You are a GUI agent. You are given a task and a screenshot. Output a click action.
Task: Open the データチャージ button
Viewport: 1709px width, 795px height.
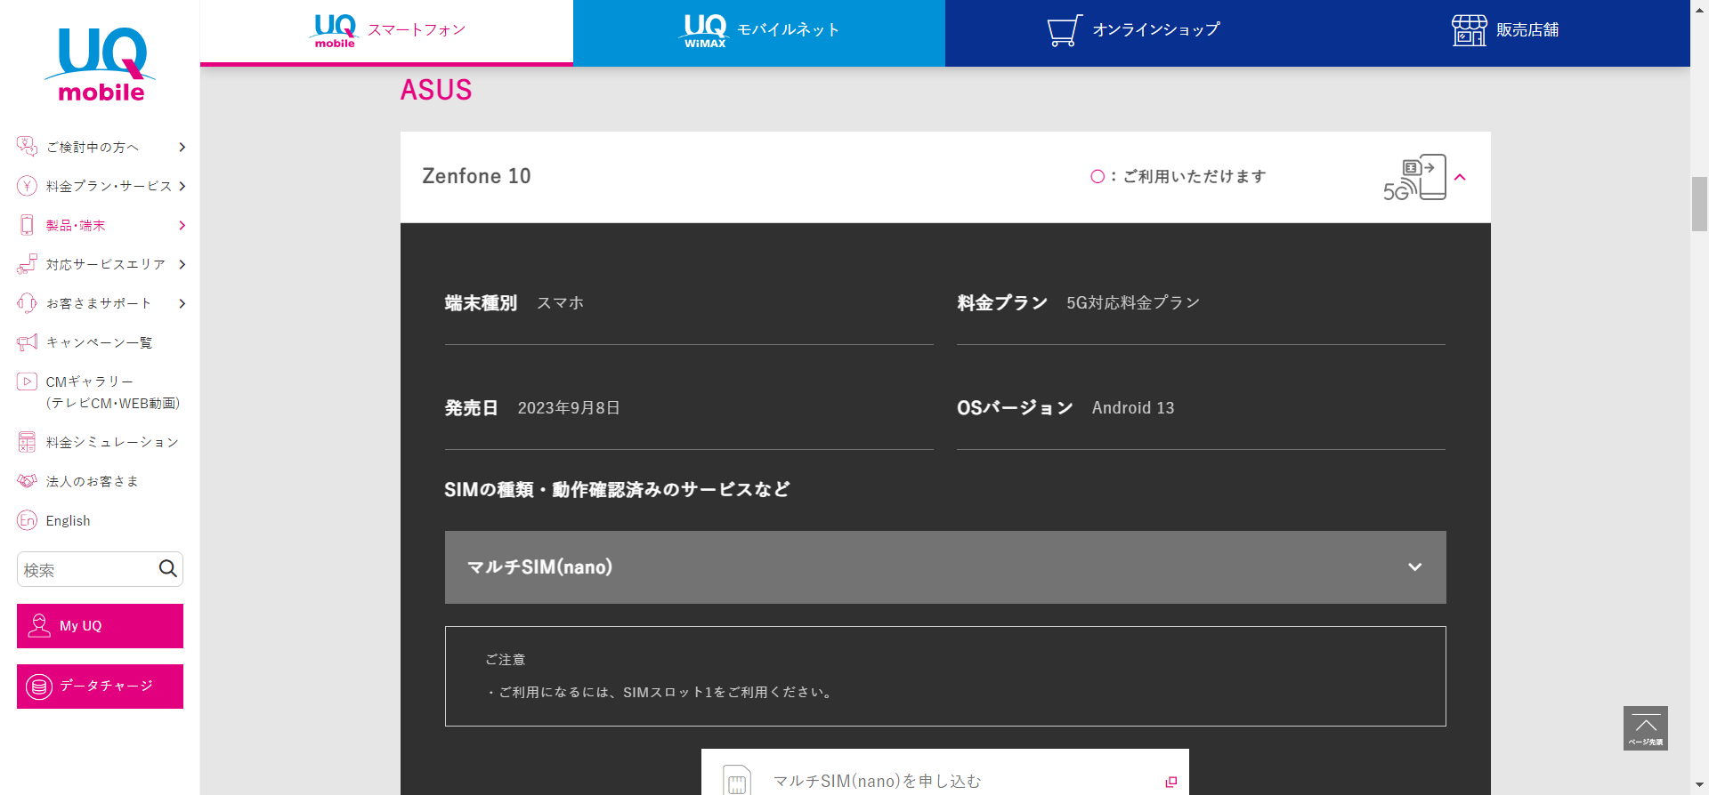pyautogui.click(x=100, y=687)
